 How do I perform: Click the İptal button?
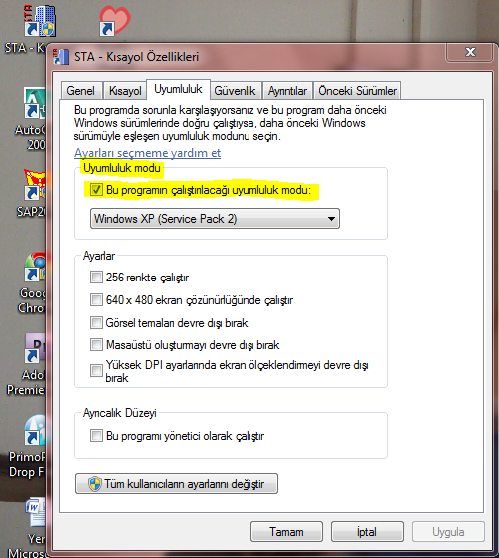pos(367,532)
